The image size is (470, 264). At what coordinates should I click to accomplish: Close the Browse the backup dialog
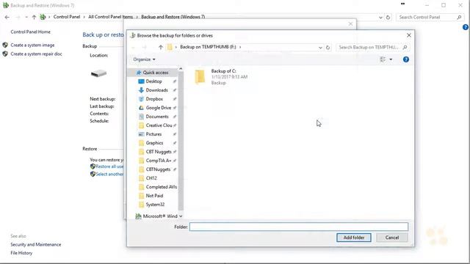408,35
